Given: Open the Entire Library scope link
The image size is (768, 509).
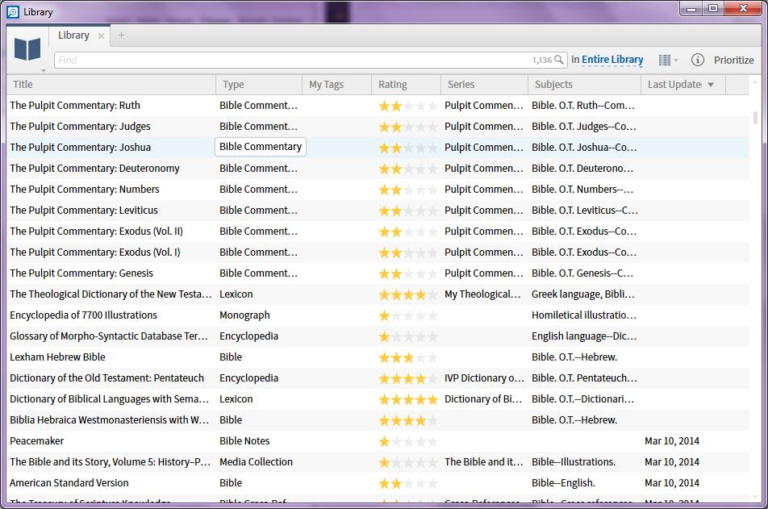Looking at the screenshot, I should point(612,60).
